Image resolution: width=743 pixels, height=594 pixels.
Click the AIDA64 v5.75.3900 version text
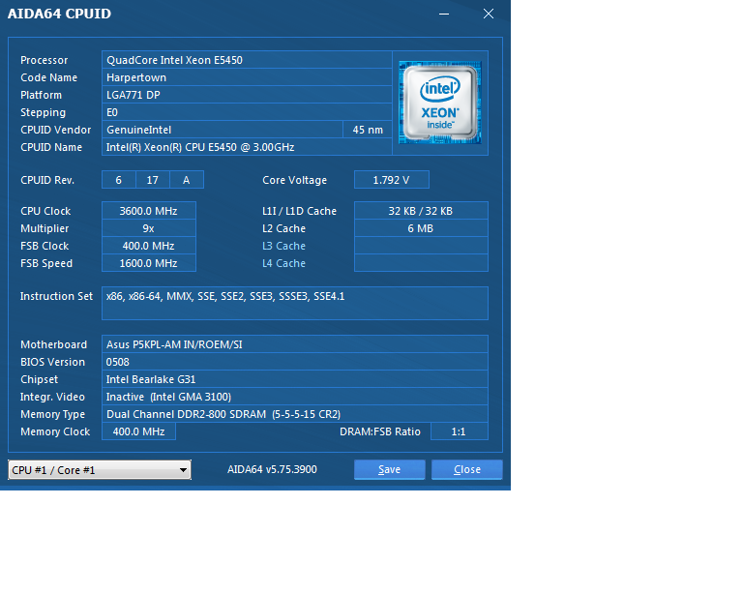tap(272, 469)
